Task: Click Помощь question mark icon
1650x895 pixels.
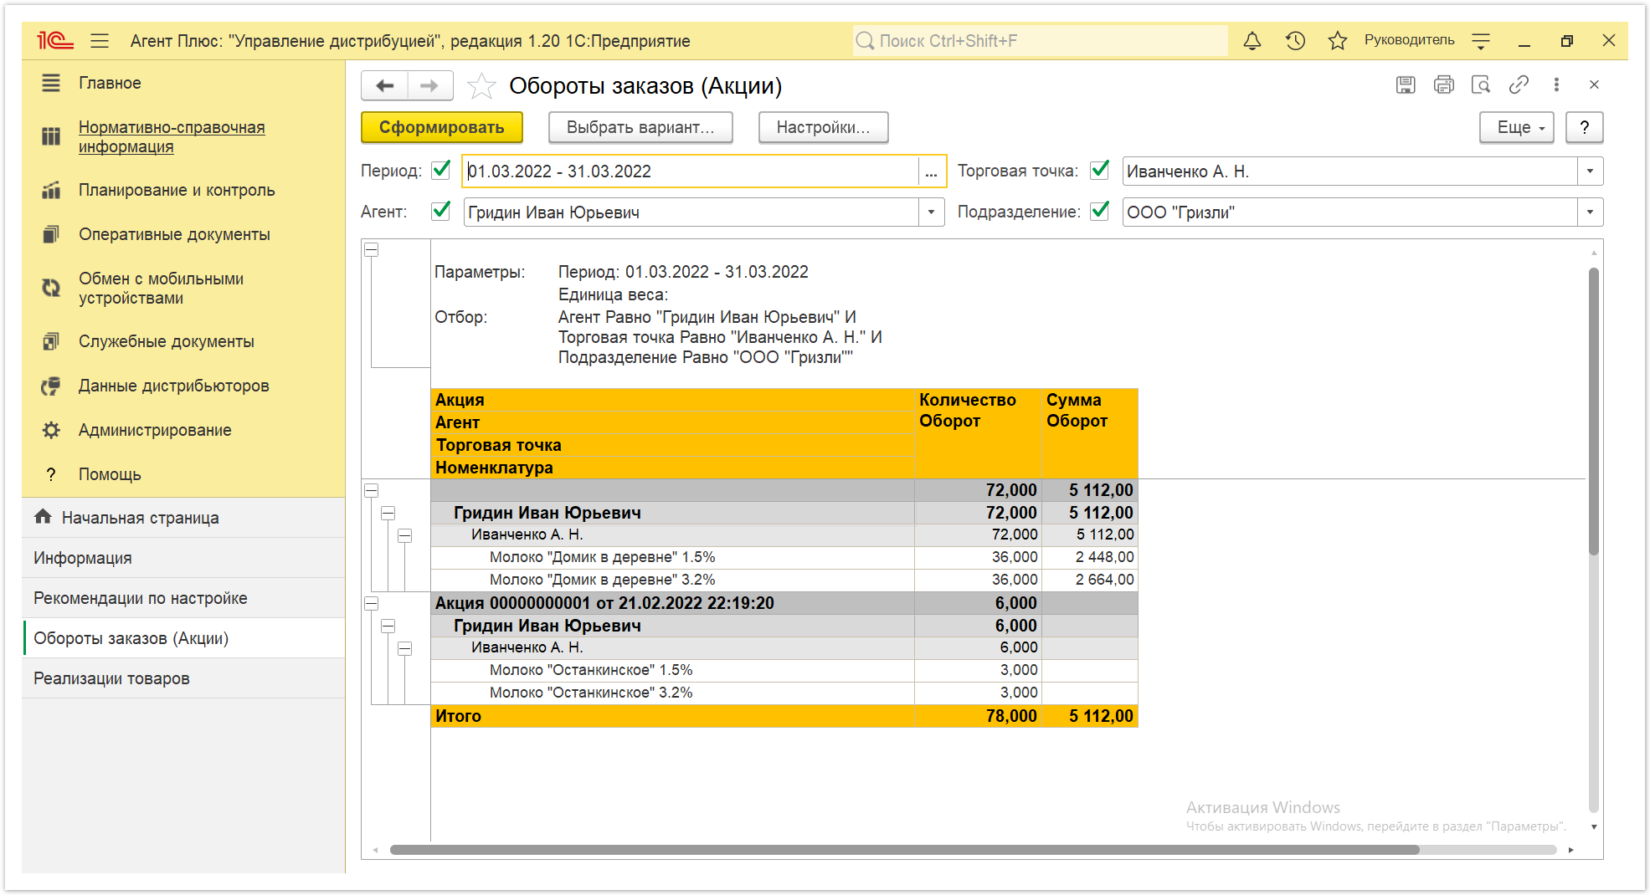Action: coord(51,474)
